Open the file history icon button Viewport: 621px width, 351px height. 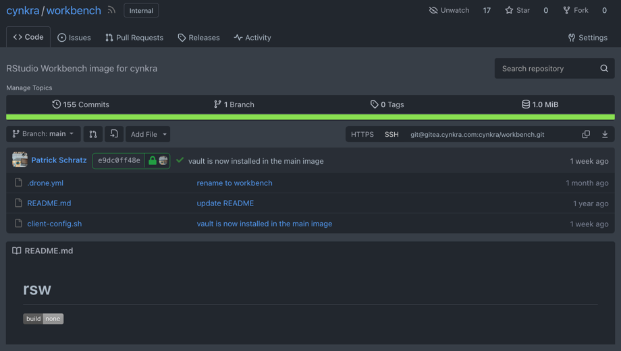tap(114, 134)
